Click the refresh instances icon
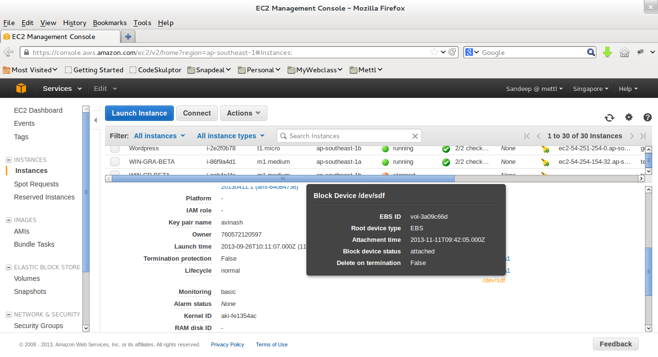The image size is (658, 357). [x=609, y=118]
